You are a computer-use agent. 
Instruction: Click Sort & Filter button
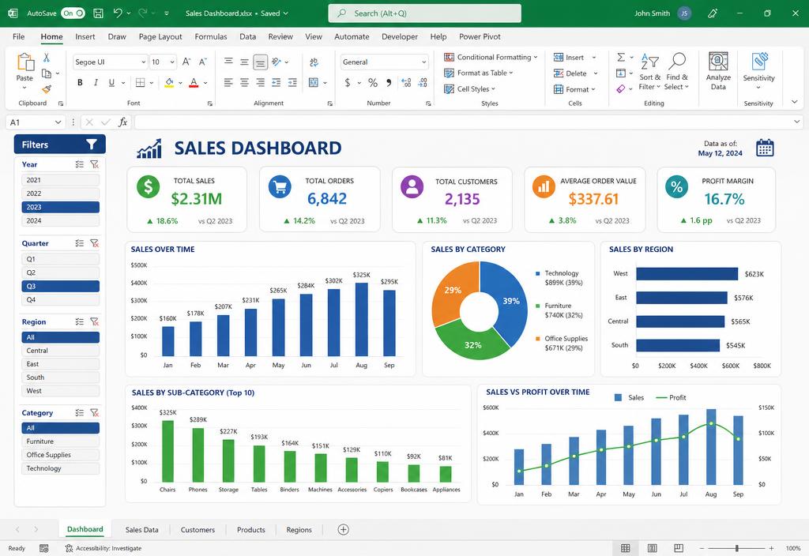[649, 72]
